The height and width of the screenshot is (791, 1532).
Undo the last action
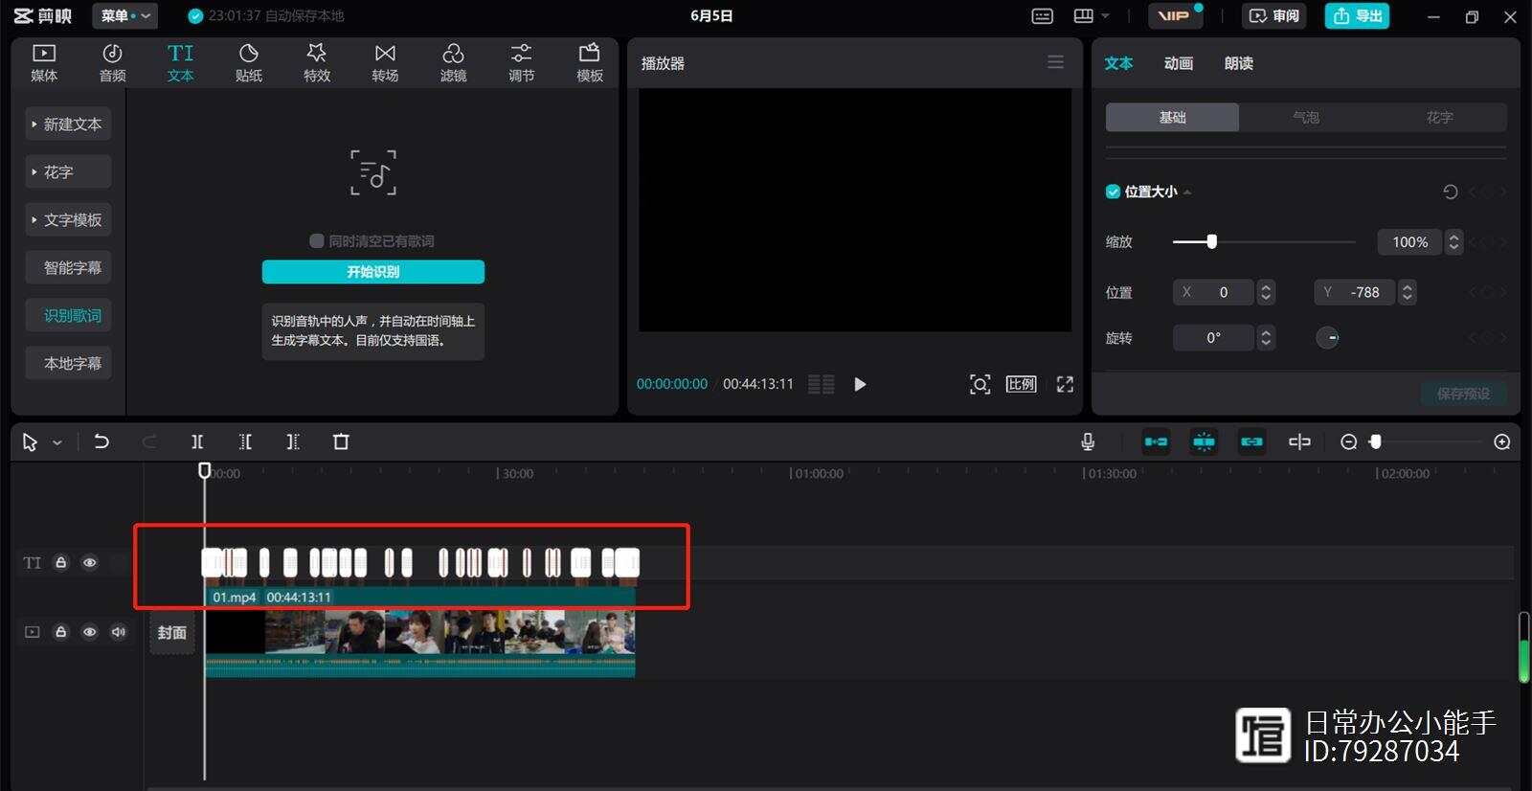[101, 441]
